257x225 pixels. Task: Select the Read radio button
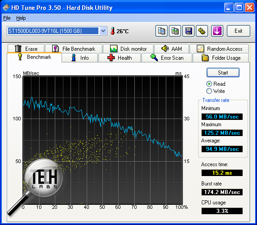pos(209,84)
